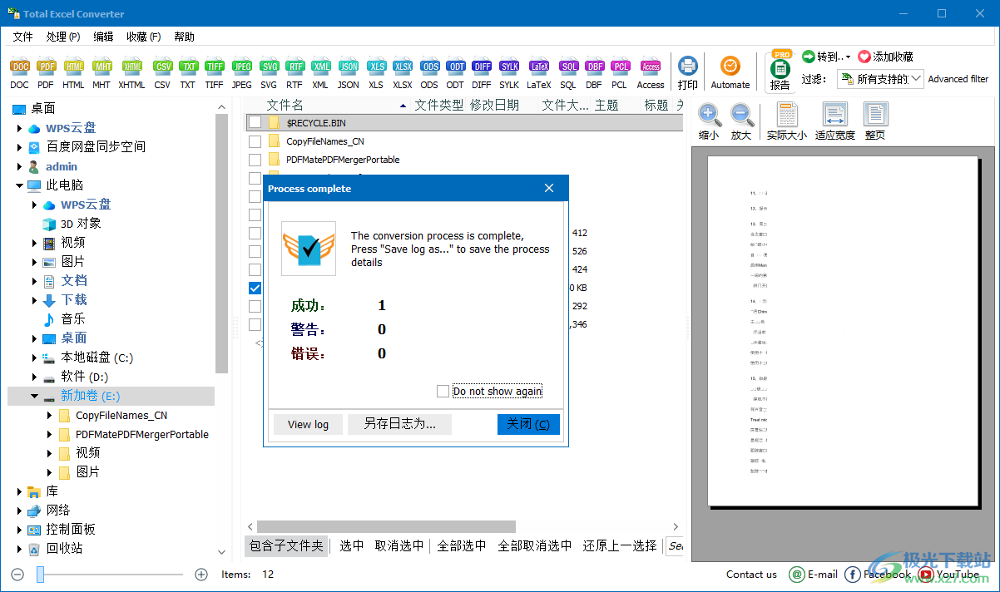Click the View log button
Image resolution: width=1000 pixels, height=592 pixels.
pos(308,424)
